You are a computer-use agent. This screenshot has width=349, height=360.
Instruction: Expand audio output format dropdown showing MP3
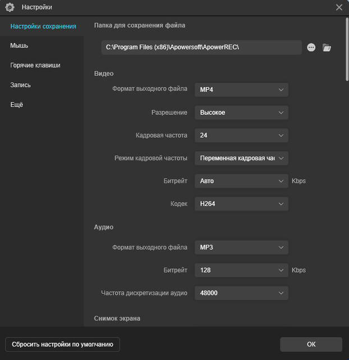pos(241,247)
